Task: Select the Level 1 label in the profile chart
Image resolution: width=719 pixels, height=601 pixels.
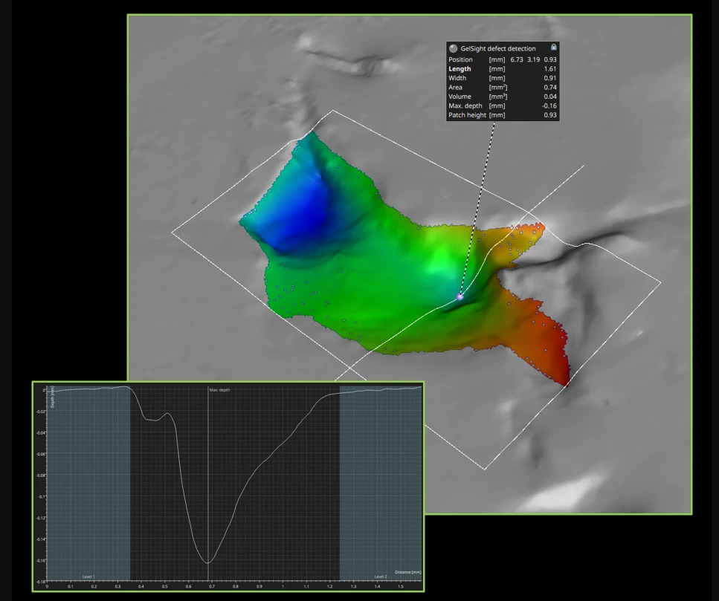Action: (x=88, y=576)
